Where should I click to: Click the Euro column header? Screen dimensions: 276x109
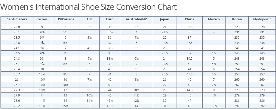[110, 19]
